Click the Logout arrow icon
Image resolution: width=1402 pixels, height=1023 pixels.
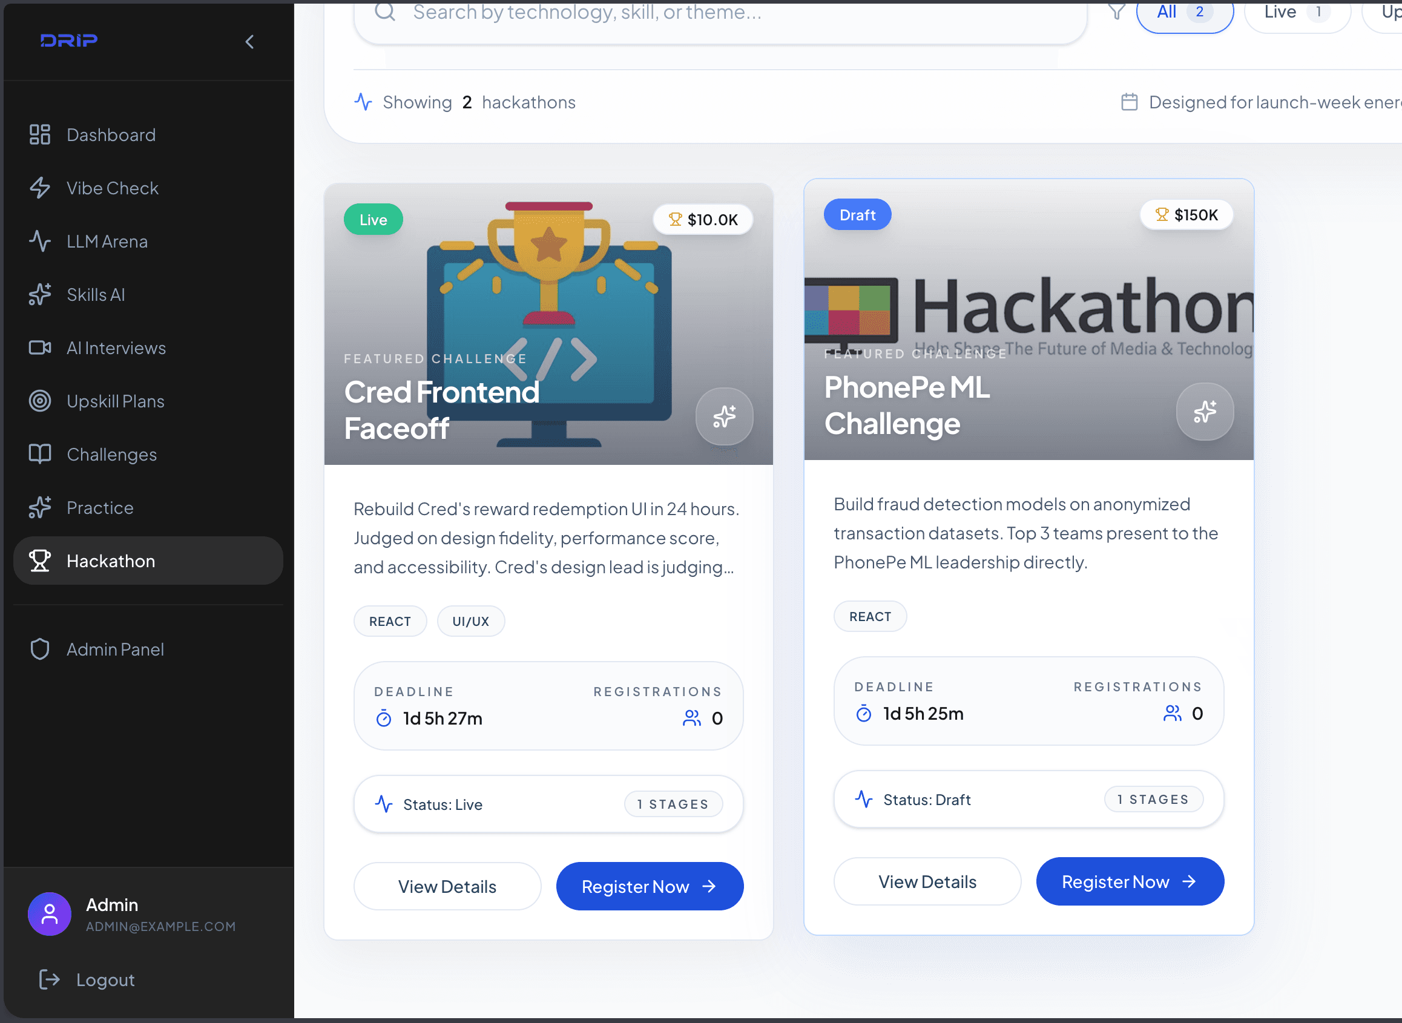(49, 979)
